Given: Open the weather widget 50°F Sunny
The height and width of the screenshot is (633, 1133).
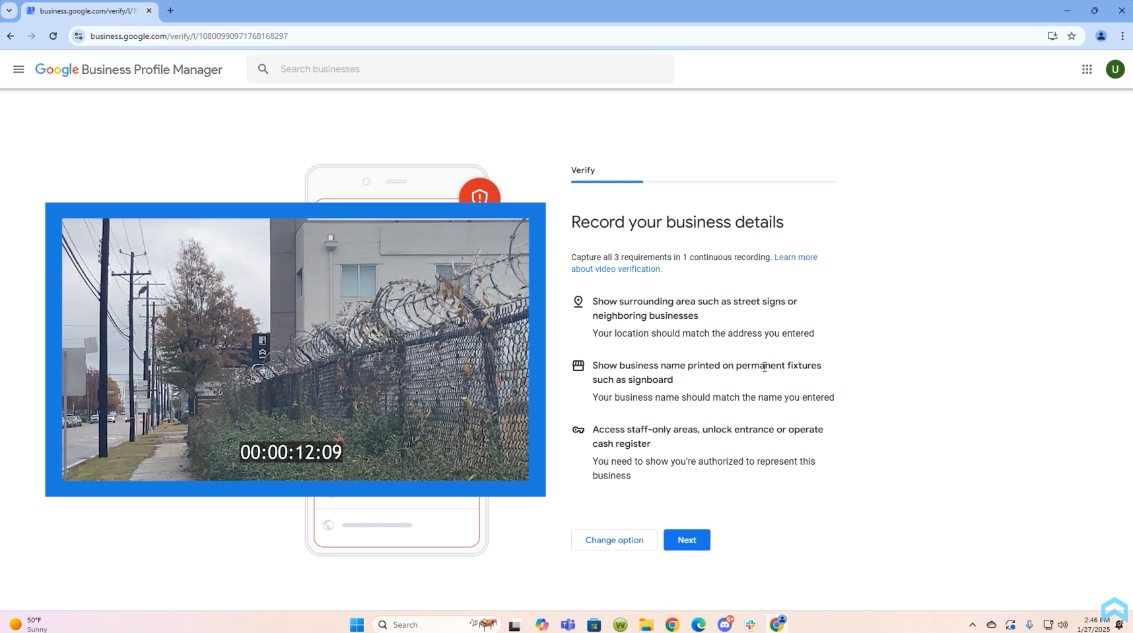Looking at the screenshot, I should pyautogui.click(x=29, y=624).
